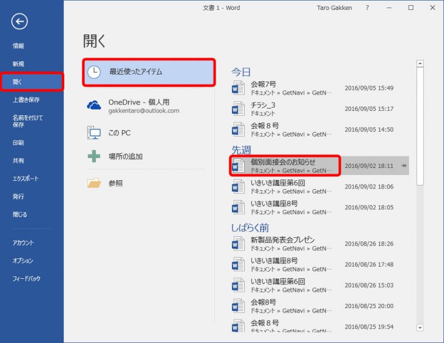Viewport: 444px width, 343px height.
Task: Click the green plus Add a Place icon
Action: pyautogui.click(x=93, y=156)
